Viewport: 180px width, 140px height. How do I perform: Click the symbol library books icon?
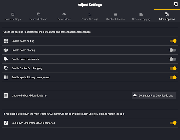pyautogui.click(x=6, y=77)
